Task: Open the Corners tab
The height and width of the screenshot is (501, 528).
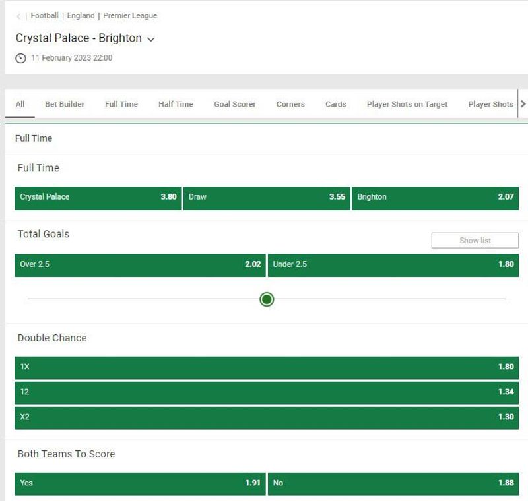Action: 290,104
